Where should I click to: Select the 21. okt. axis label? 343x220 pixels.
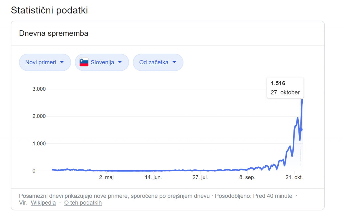coord(294,177)
